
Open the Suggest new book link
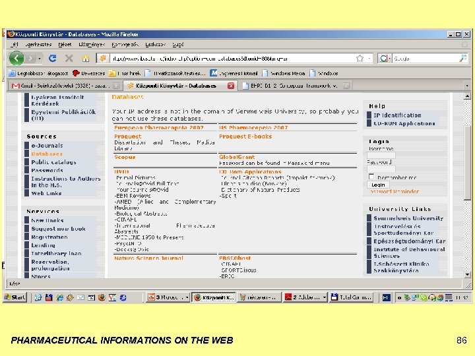tap(58, 229)
